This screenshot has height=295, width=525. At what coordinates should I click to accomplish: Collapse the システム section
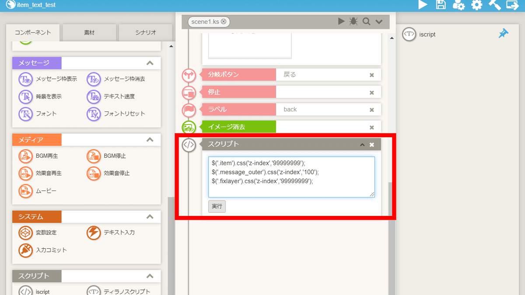pyautogui.click(x=150, y=217)
